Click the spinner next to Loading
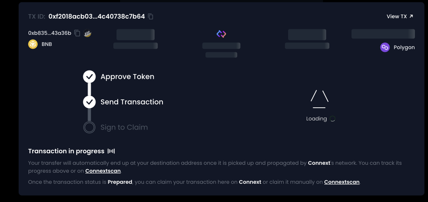428x202 pixels. pyautogui.click(x=332, y=119)
